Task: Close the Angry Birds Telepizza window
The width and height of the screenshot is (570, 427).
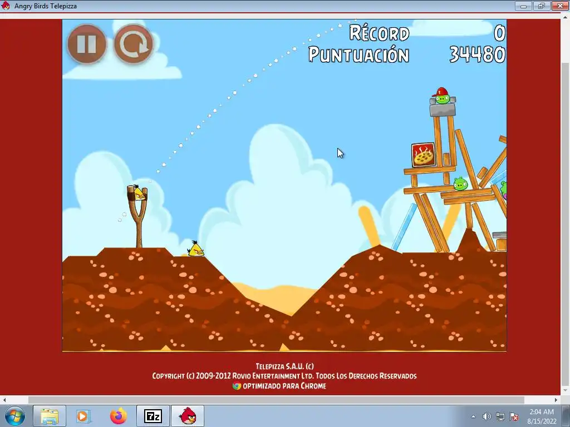Action: 560,6
